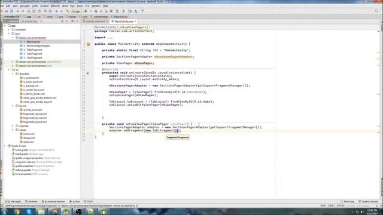Click Skype icon in Windows taskbar
The image size is (383, 215).
pyautogui.click(x=29, y=211)
